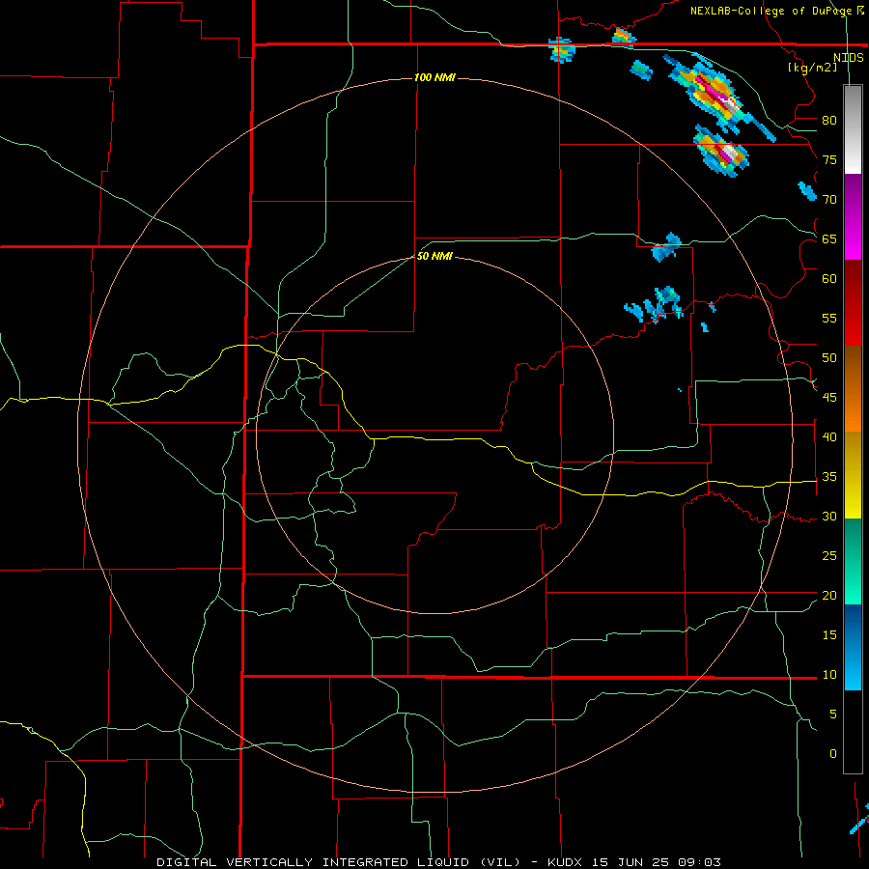
Task: Click the gray-white segment of the color scale
Action: [x=853, y=129]
